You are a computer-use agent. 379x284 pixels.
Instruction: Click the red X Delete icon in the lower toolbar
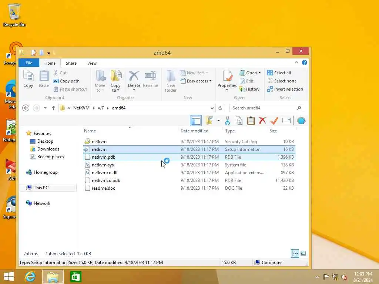click(x=262, y=121)
